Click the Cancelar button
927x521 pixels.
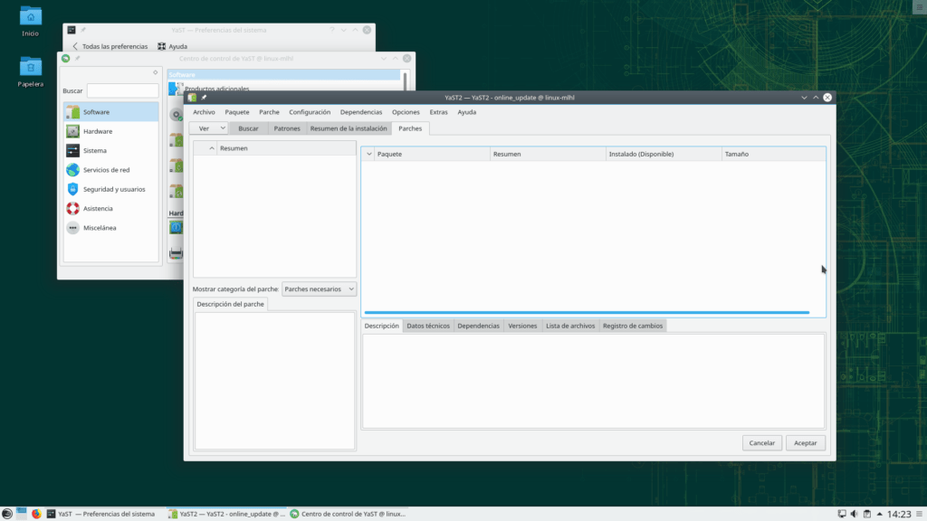click(762, 443)
